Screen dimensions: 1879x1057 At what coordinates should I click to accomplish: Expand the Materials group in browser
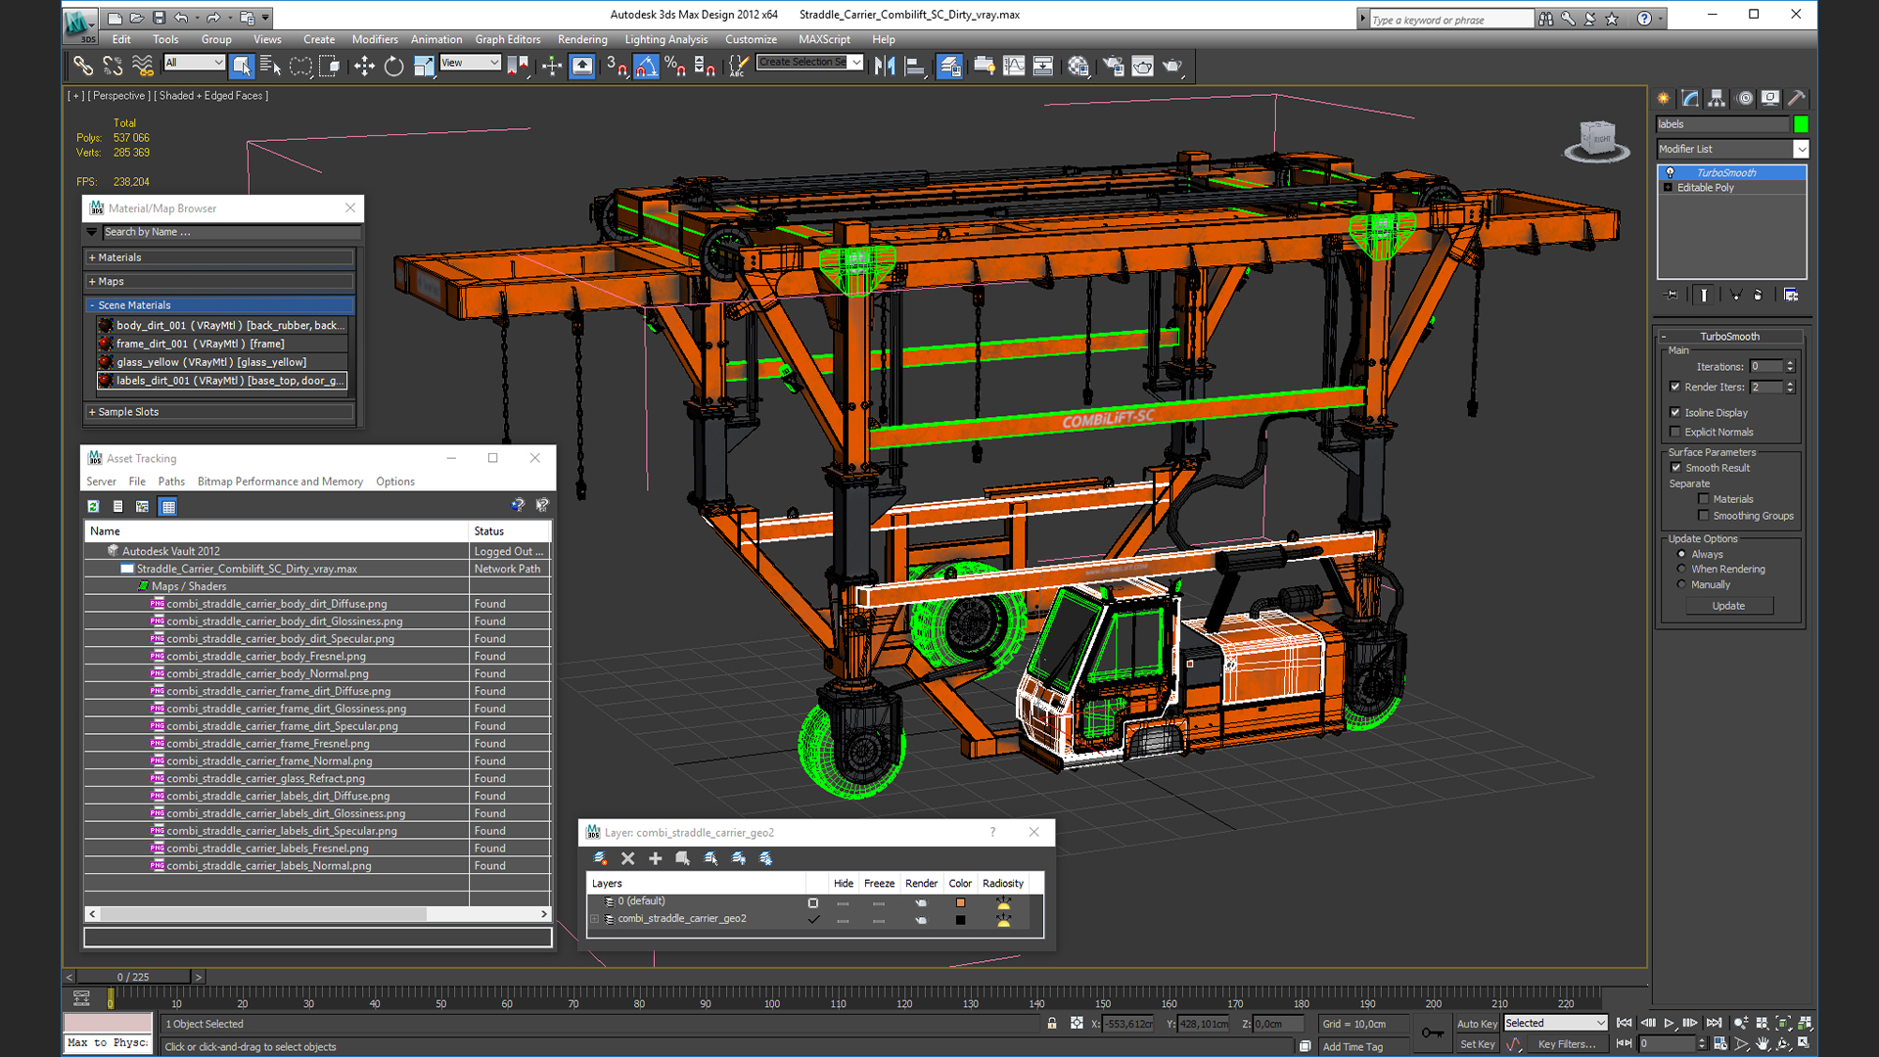click(220, 257)
